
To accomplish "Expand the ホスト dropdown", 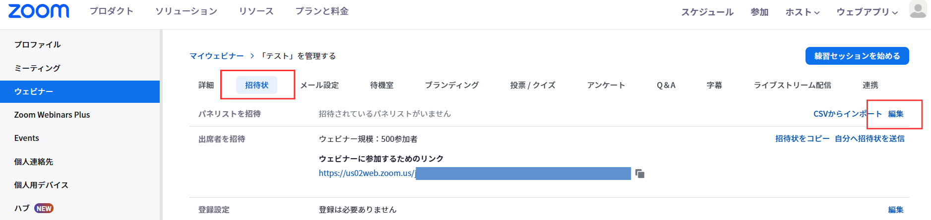I will coord(802,12).
